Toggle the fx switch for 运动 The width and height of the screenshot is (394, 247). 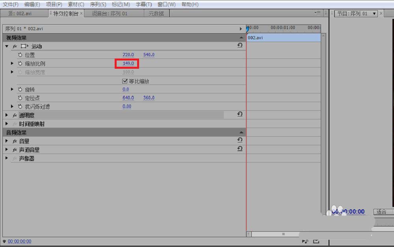15,46
